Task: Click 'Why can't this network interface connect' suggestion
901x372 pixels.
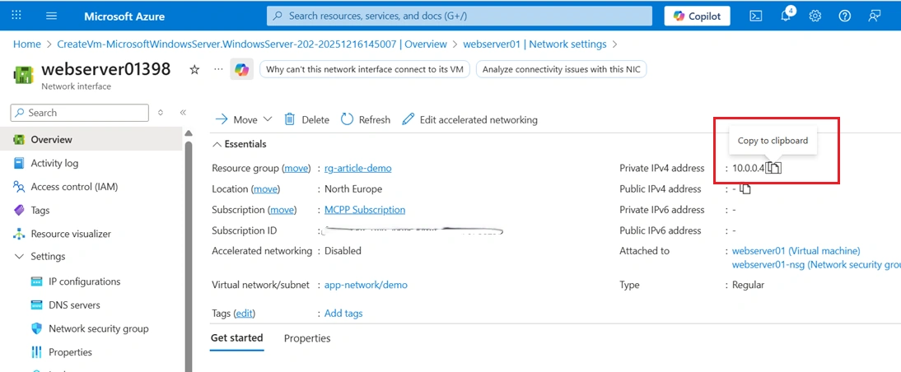Action: [365, 69]
